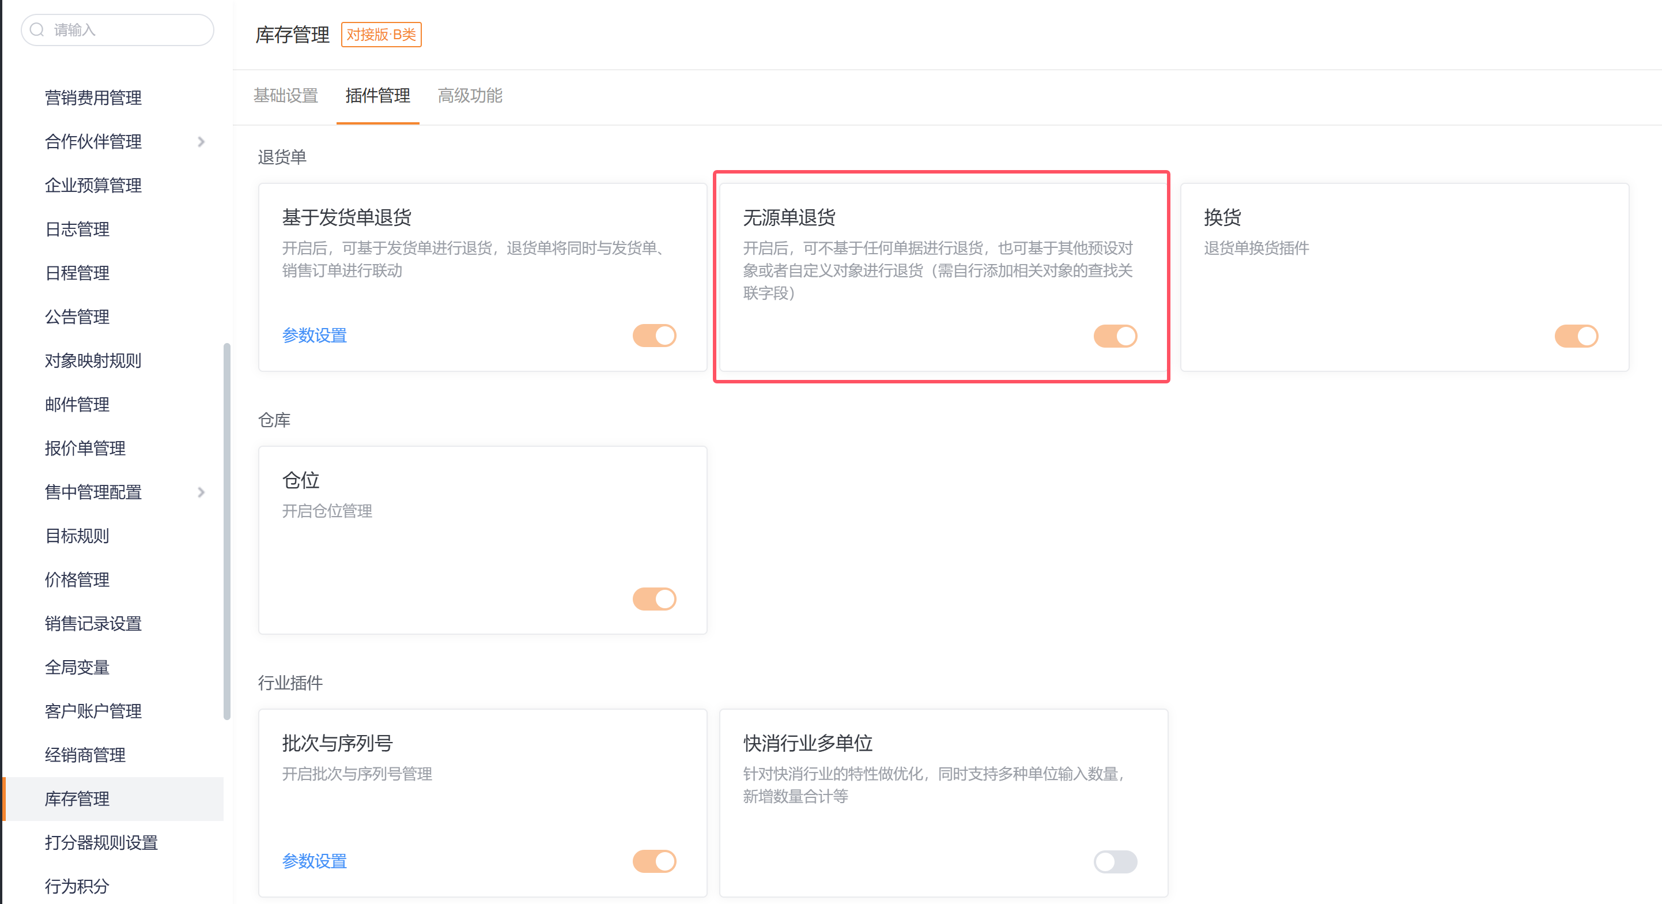Viewport: 1662px width, 904px height.
Task: Select the 插件管理 tab
Action: 377,96
